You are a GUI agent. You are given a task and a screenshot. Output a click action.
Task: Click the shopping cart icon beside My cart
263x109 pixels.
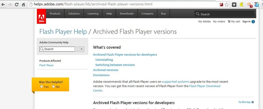point(229,21)
